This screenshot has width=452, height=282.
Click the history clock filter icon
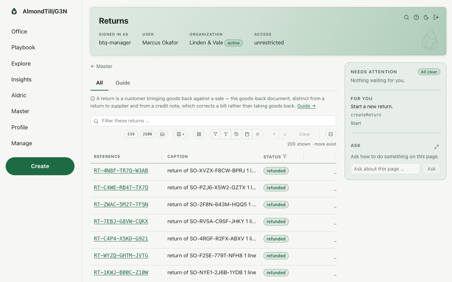click(x=237, y=134)
